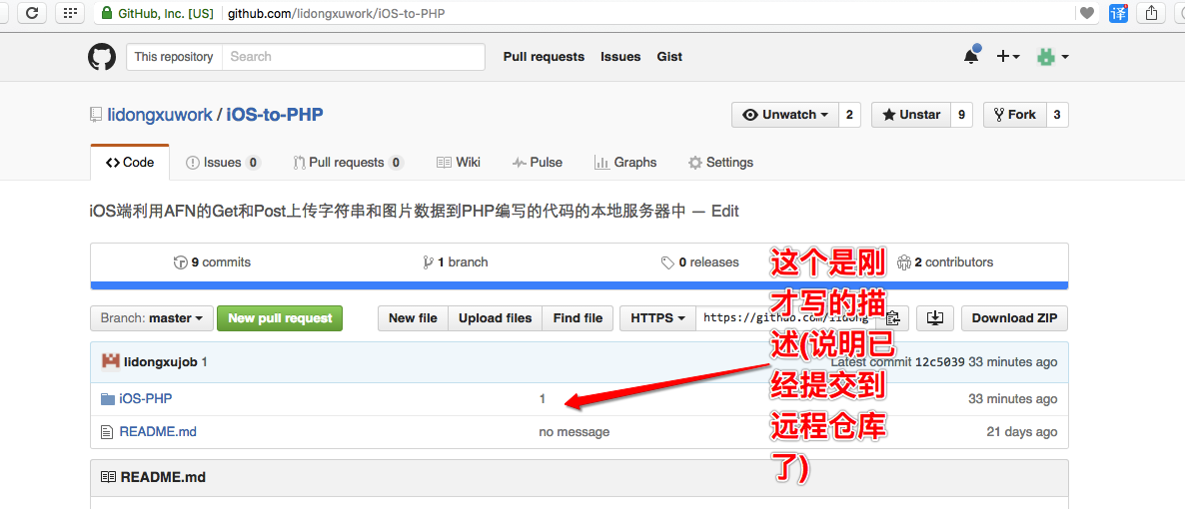This screenshot has width=1185, height=509.
Task: Click the blue language bar
Action: [x=579, y=285]
